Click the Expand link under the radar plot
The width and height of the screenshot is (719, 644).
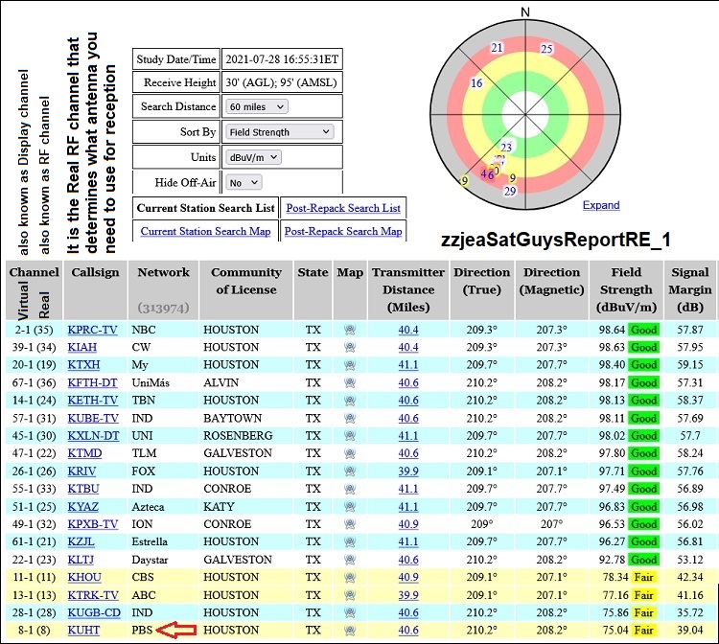tap(601, 205)
